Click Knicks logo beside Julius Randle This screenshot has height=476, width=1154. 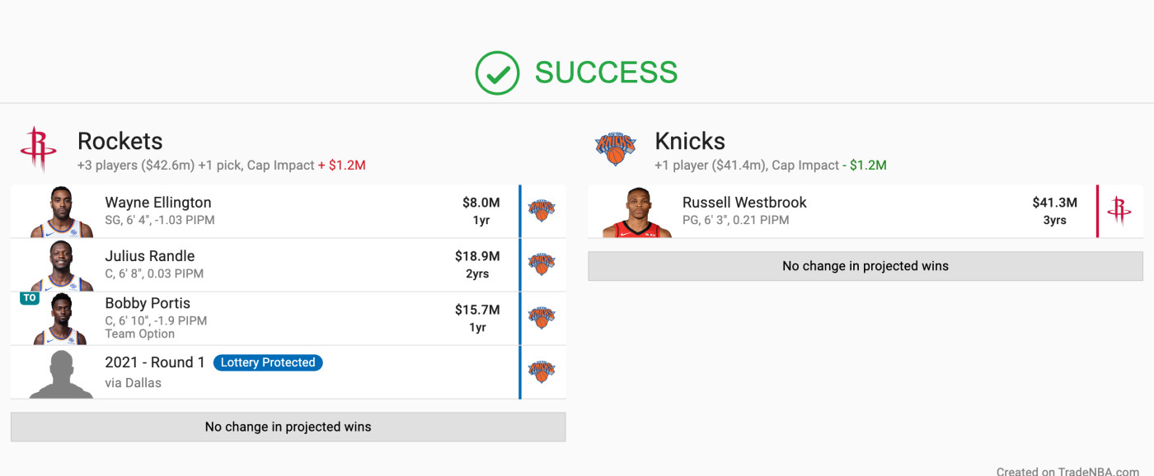pyautogui.click(x=542, y=264)
